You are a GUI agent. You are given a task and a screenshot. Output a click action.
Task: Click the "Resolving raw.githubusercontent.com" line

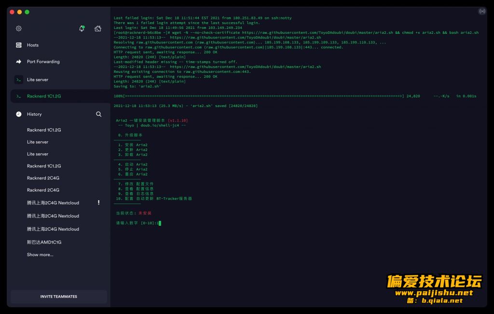click(249, 42)
